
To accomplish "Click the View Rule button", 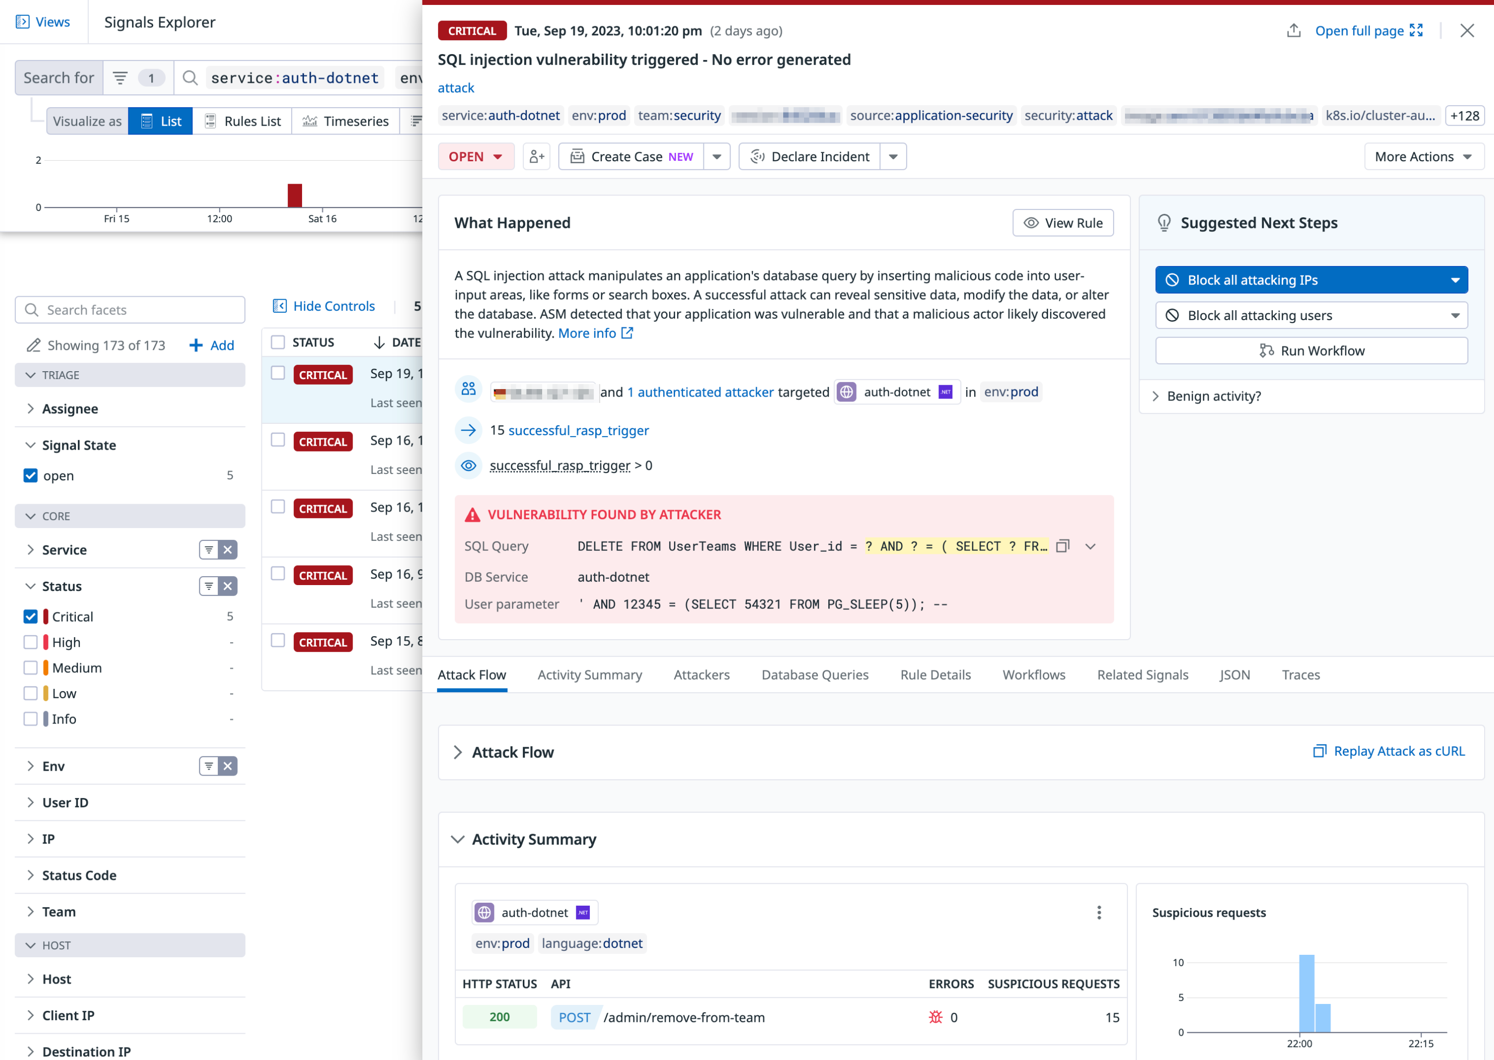I will pos(1063,223).
